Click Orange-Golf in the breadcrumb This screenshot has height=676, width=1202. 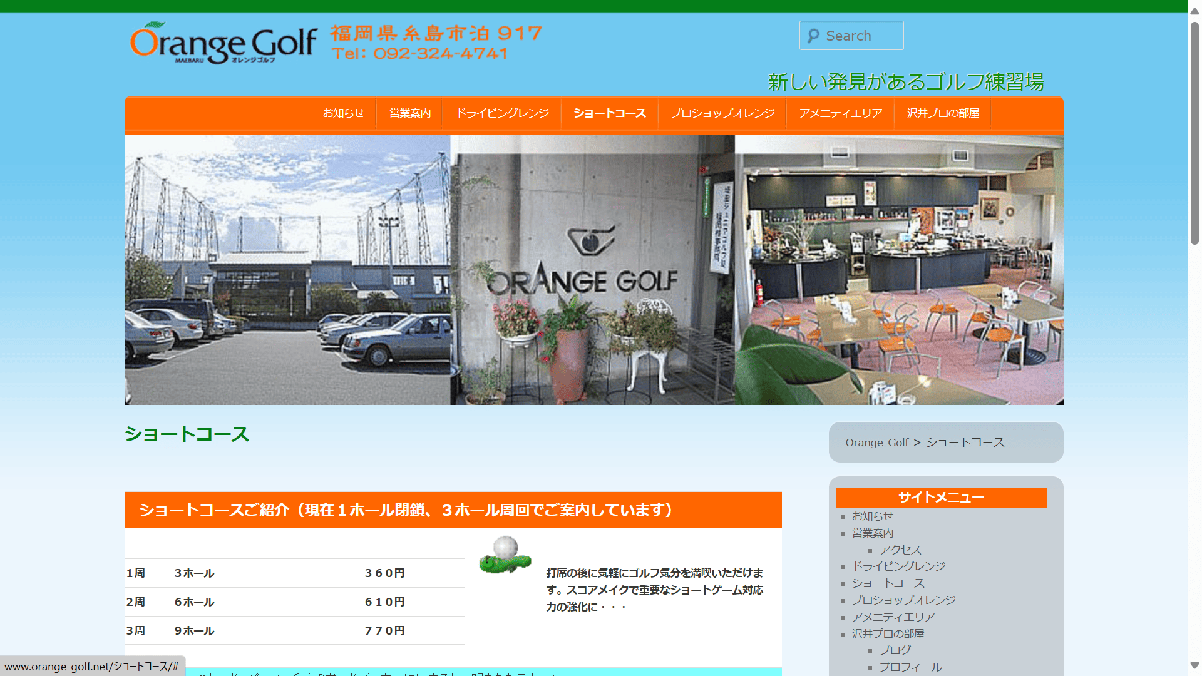(876, 442)
